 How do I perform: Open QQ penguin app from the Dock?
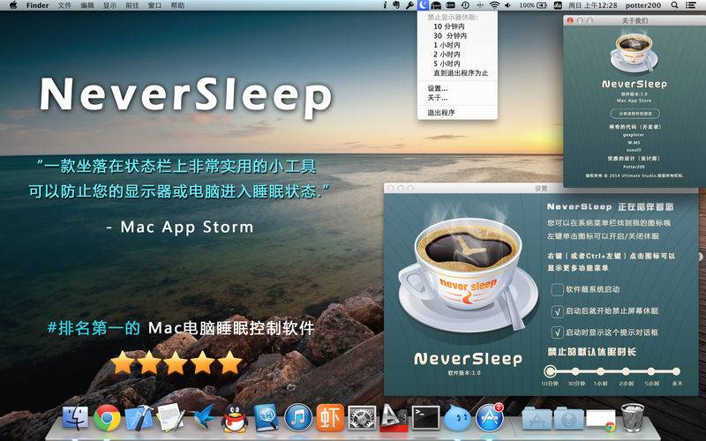coord(235,417)
